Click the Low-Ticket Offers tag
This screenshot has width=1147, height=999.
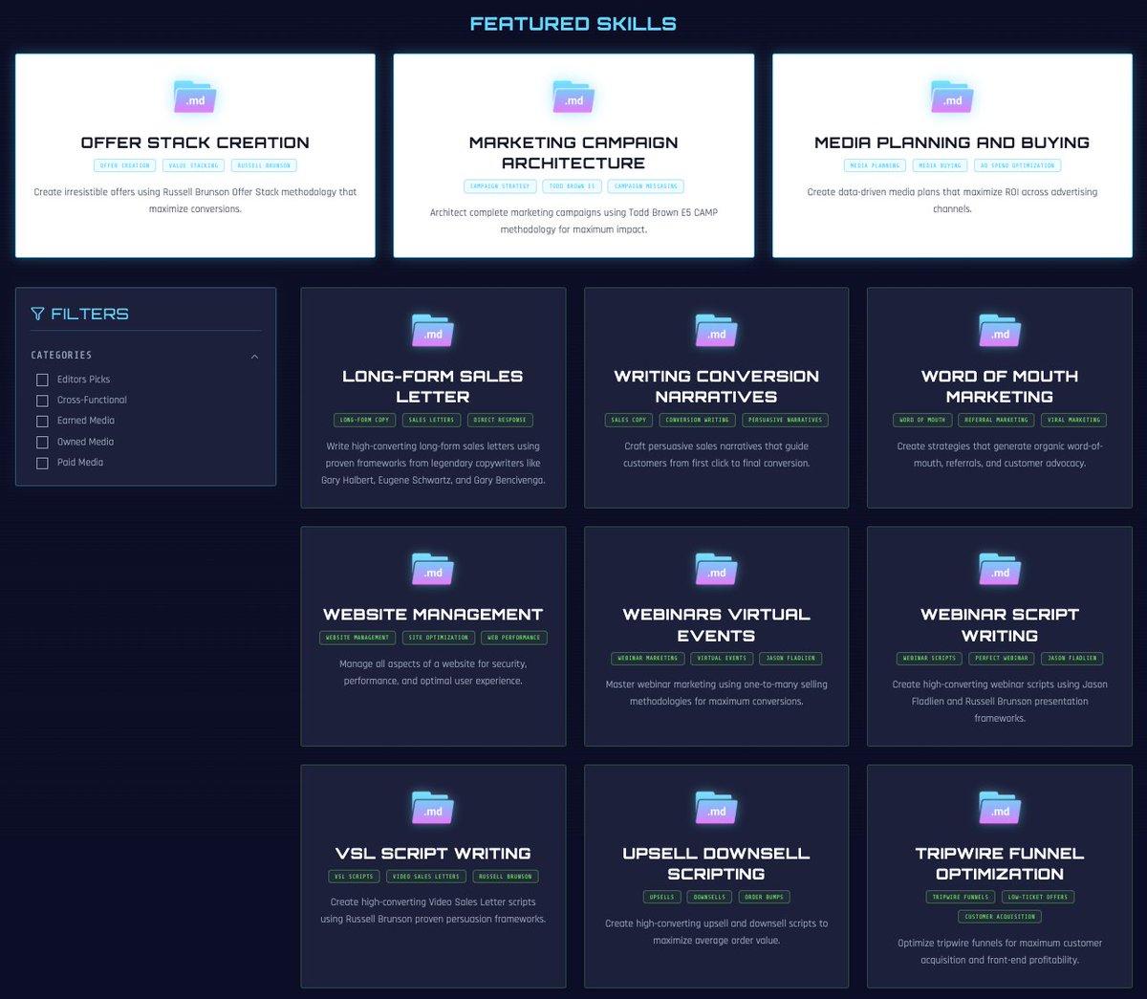coord(1038,898)
